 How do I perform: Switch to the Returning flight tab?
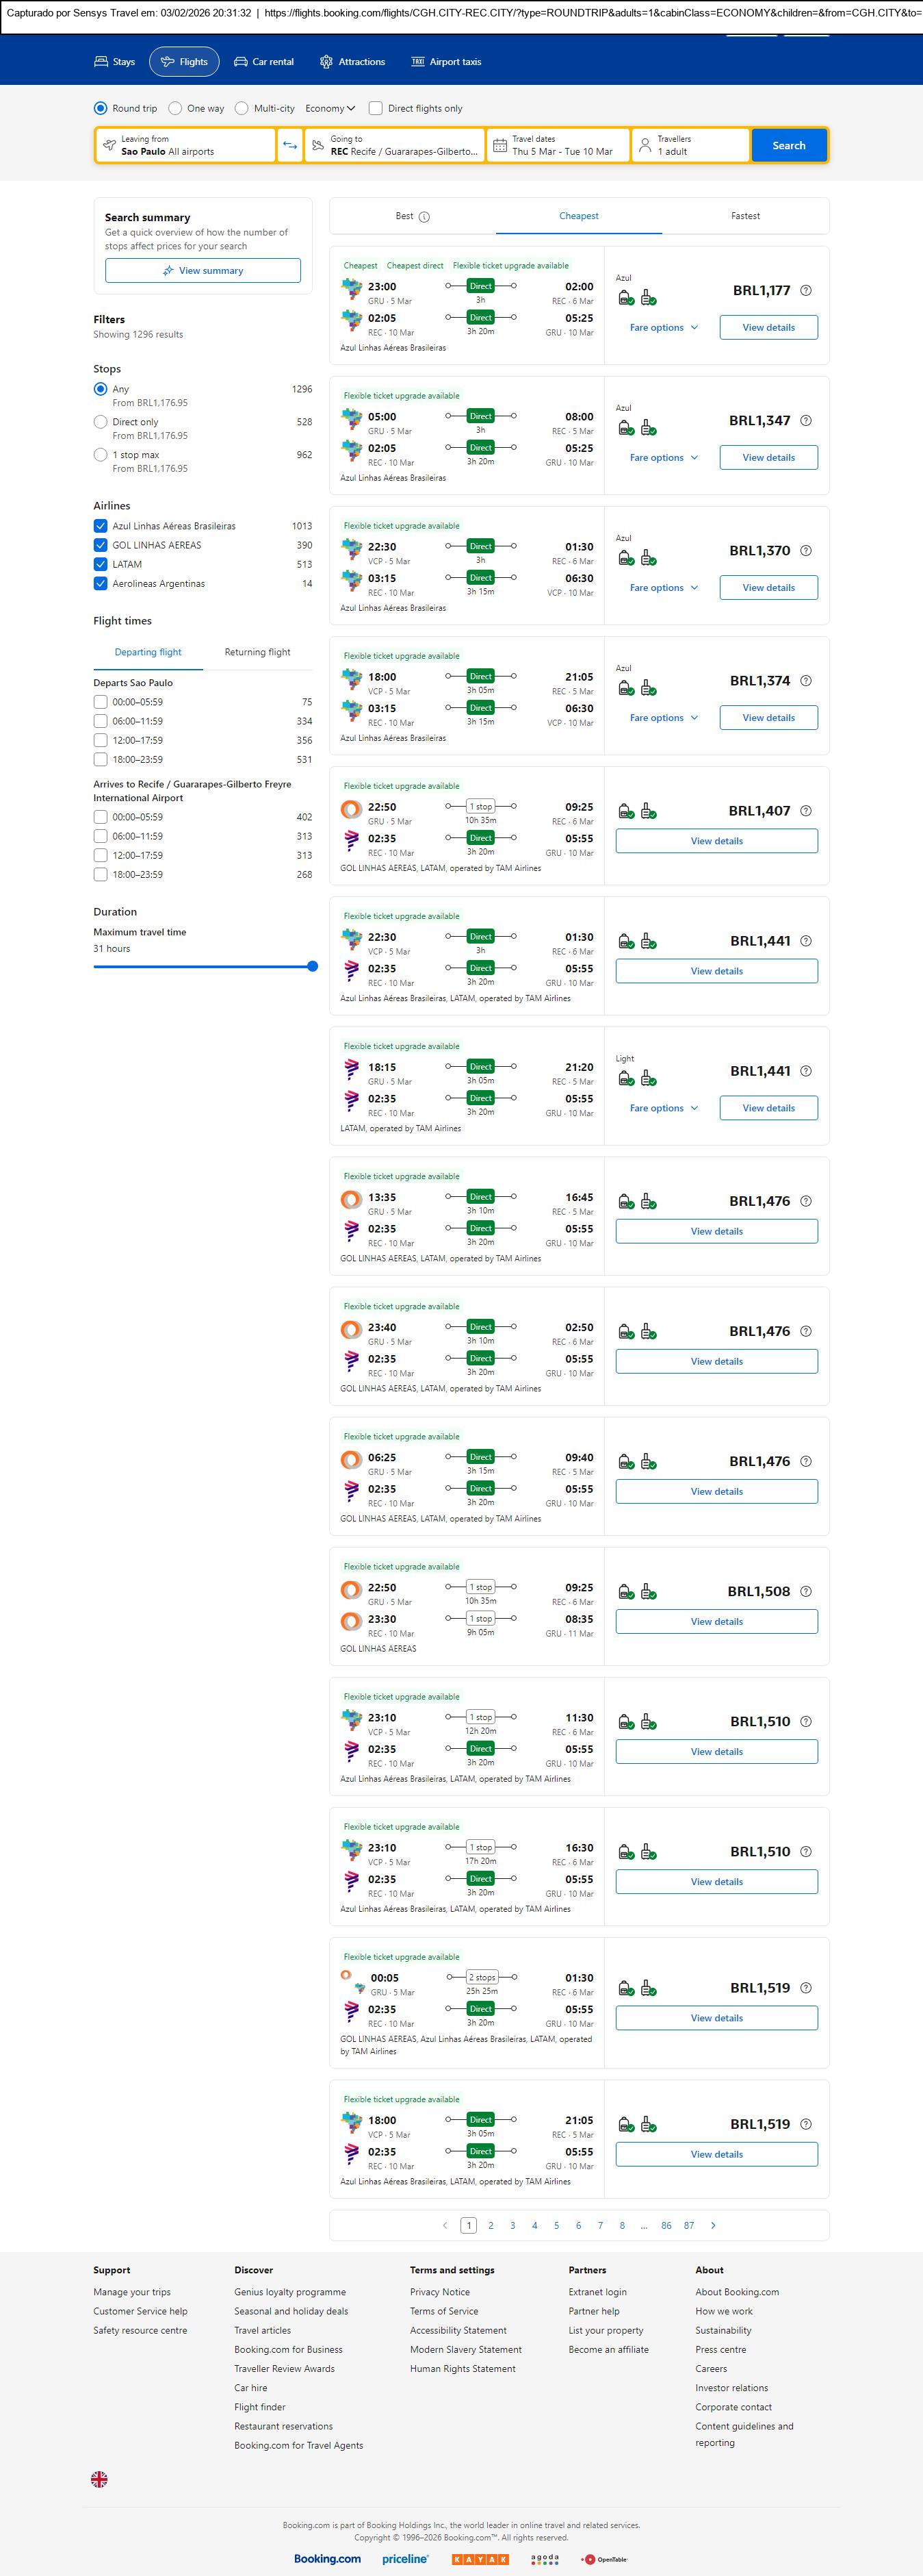pyautogui.click(x=257, y=652)
